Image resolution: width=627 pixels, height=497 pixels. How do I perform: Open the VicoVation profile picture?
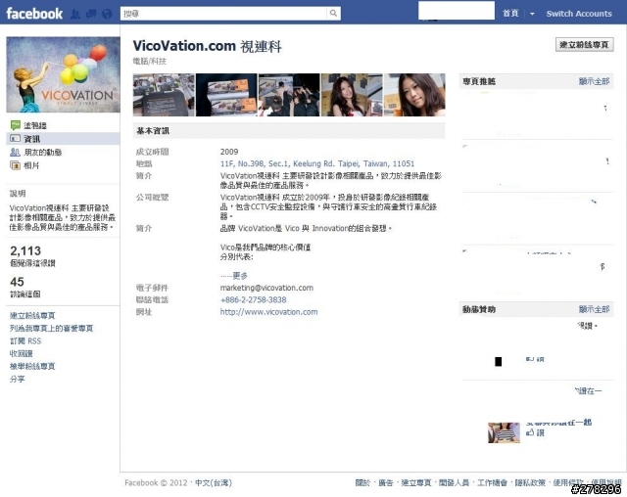coord(63,74)
